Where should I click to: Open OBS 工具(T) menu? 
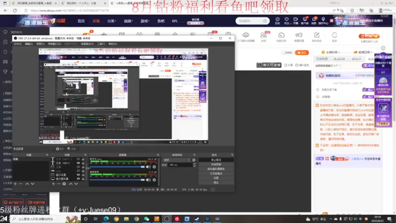pyautogui.click(x=101, y=44)
